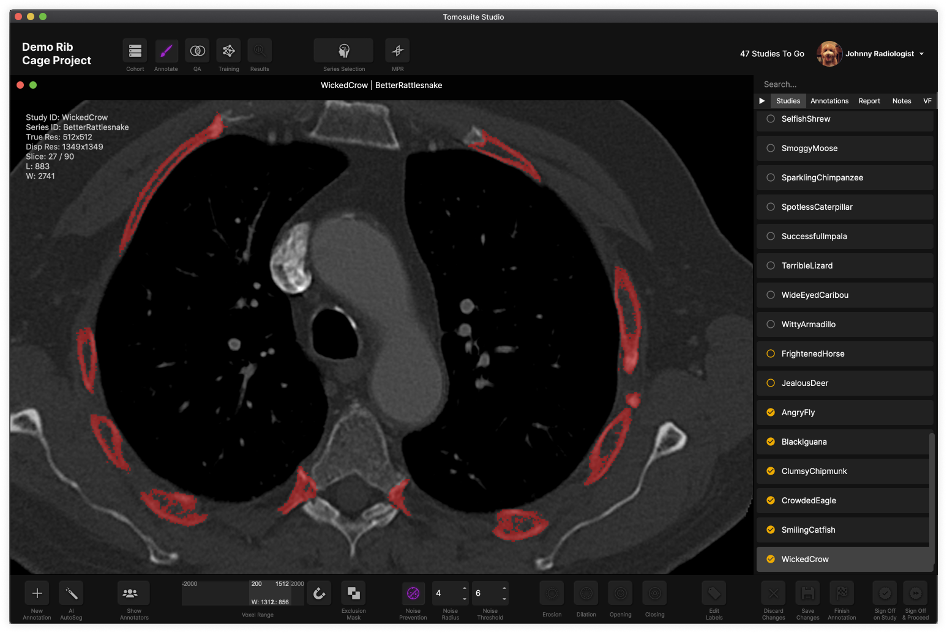
Task: Open the Johnny Radiologist user dropdown
Action: coord(921,54)
